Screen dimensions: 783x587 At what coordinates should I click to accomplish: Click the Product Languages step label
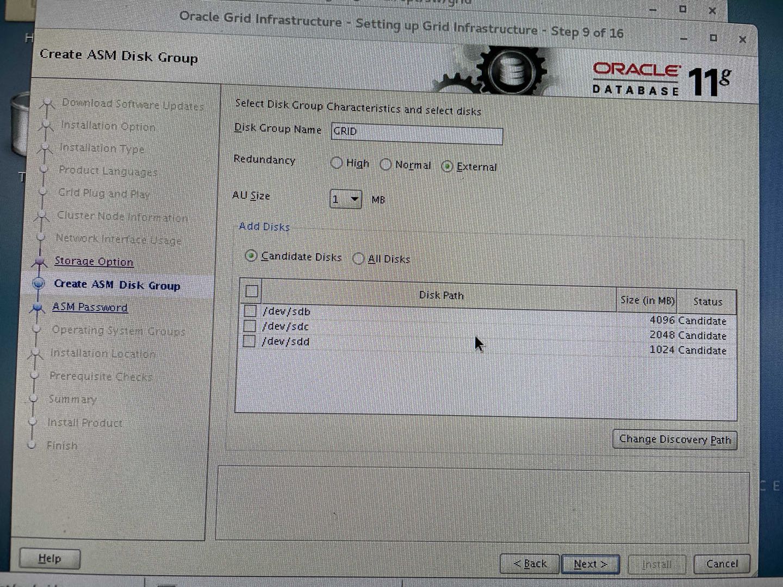click(x=108, y=171)
